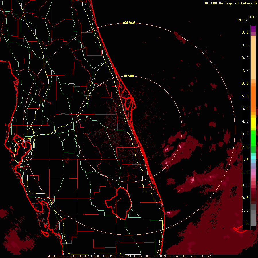Pick the yellow band of the color bar
This screenshot has width=258, height=258.
(x=253, y=123)
